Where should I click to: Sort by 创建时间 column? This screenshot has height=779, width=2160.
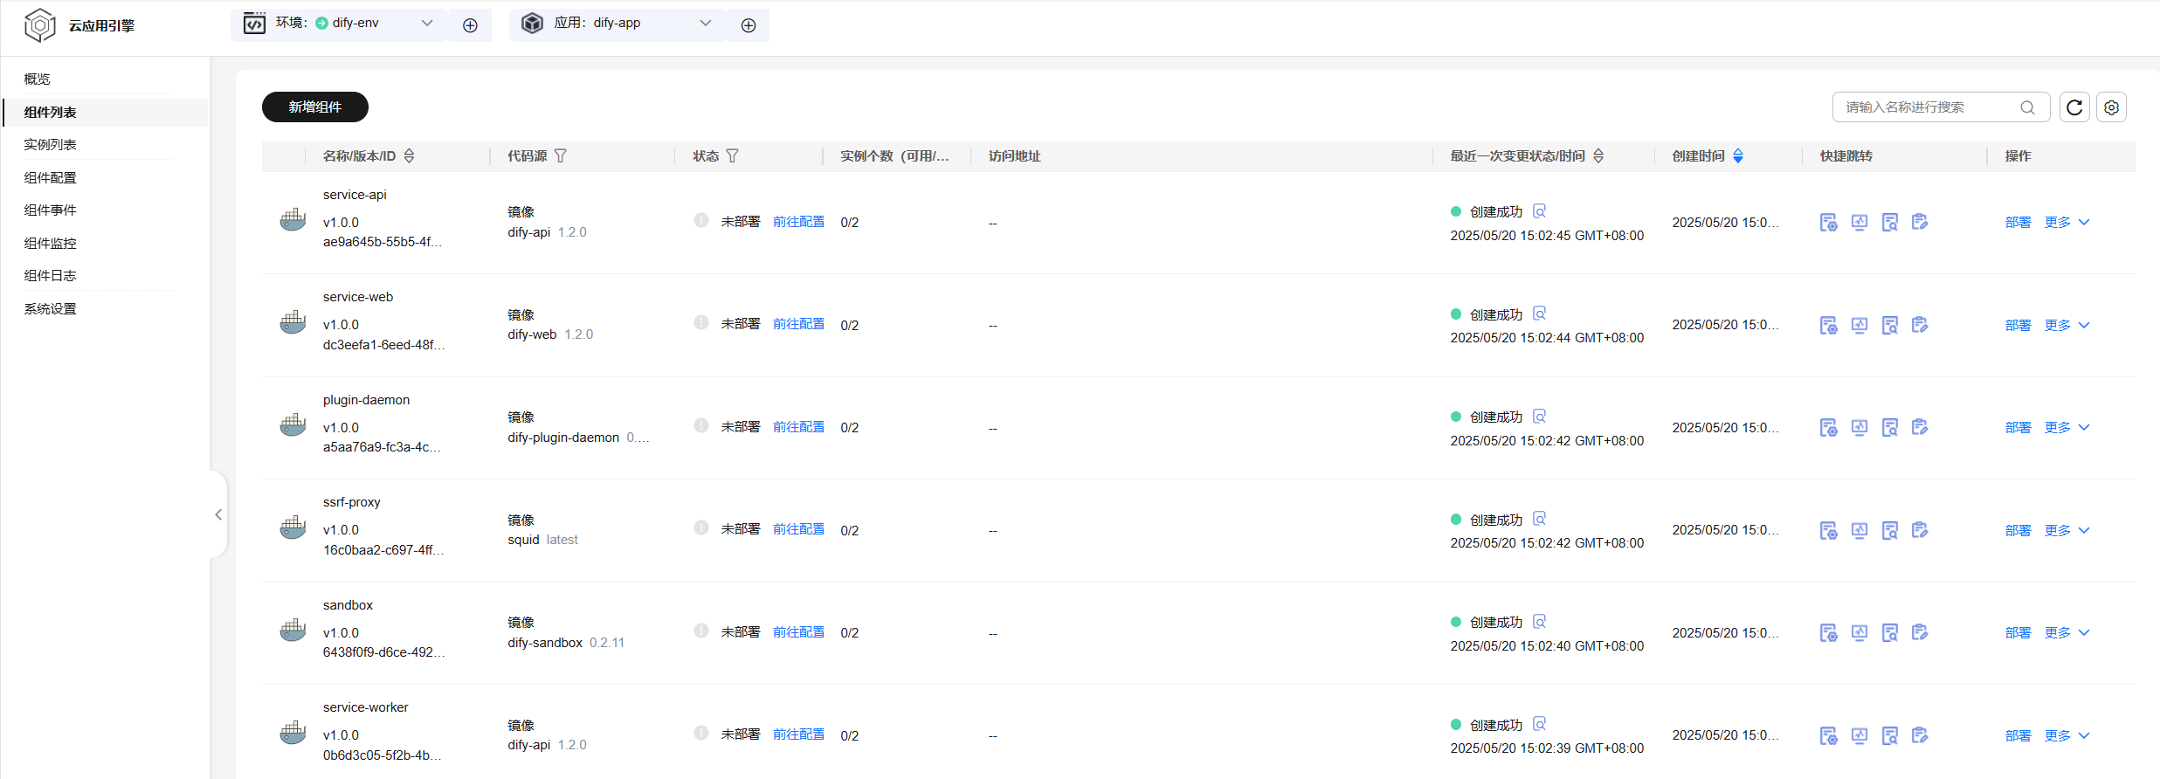tap(1738, 156)
